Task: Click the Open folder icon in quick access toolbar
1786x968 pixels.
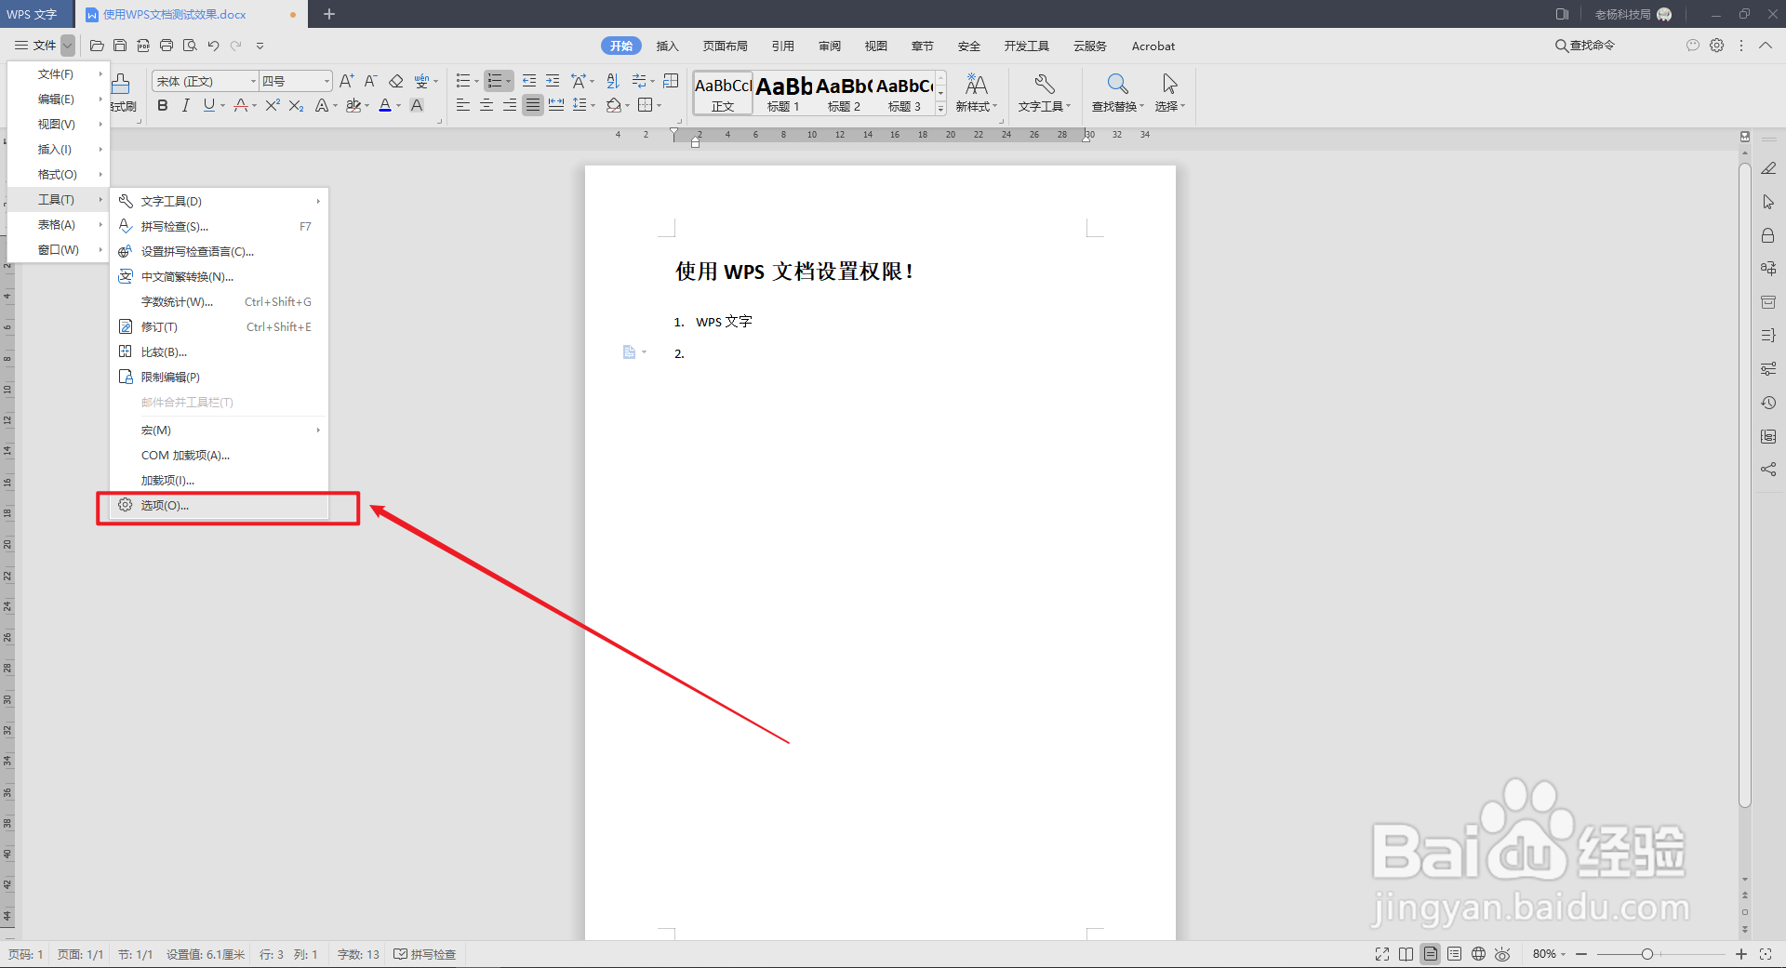Action: [97, 46]
